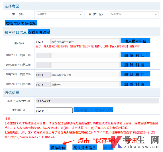Screen dimensions: 163x152
Task: Click phone number field 18002746235
Action: click(x=97, y=101)
